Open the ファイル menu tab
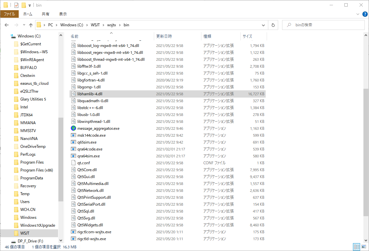The width and height of the screenshot is (369, 251). [10, 14]
